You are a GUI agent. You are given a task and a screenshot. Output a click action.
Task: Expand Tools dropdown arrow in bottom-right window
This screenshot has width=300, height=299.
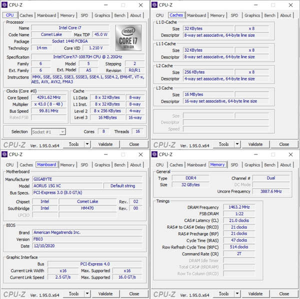[x=237, y=293]
